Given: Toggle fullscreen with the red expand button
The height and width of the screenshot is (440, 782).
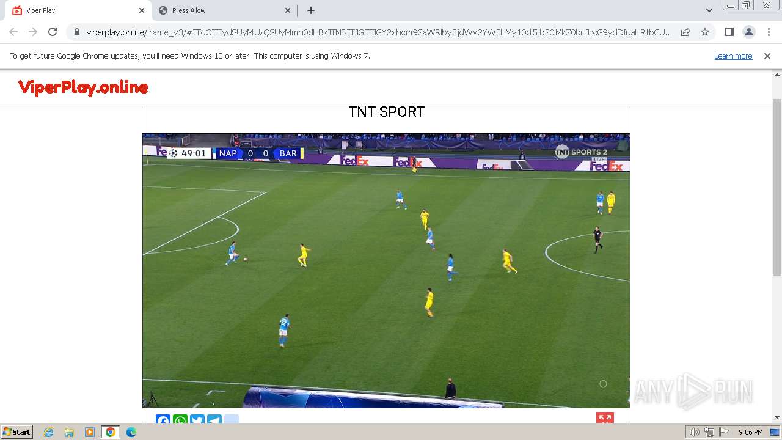Looking at the screenshot, I should (x=605, y=419).
